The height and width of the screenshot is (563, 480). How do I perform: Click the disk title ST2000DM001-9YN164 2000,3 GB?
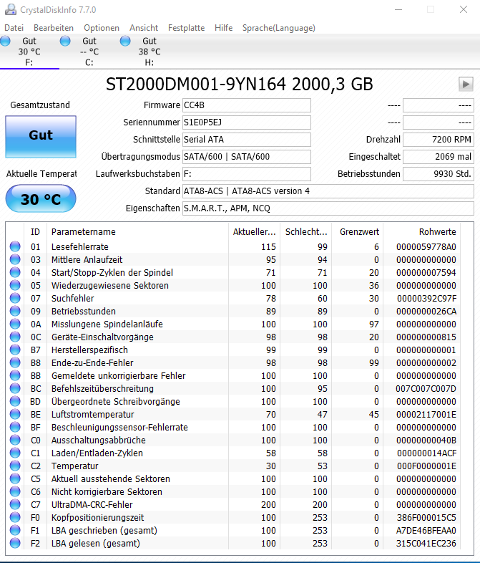240,85
